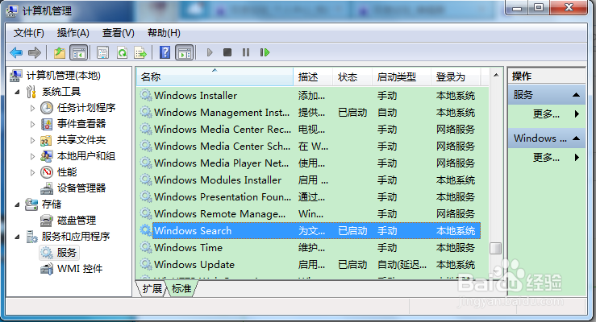Click gear icon beside Windows Update
596x322 pixels.
click(x=146, y=264)
